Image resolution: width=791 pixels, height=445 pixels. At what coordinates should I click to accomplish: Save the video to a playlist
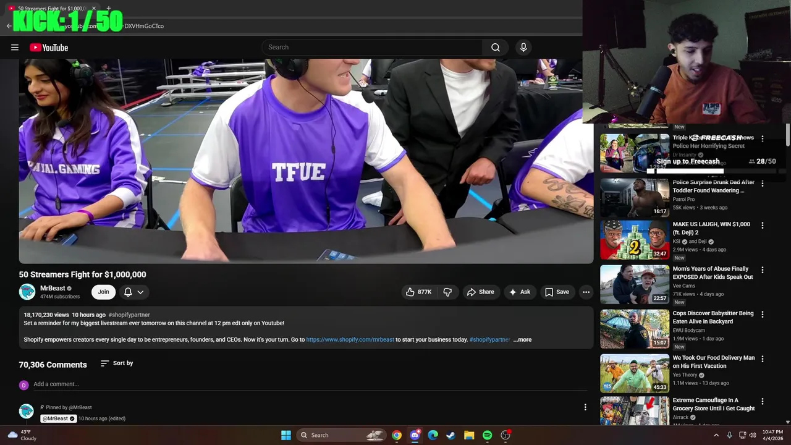pos(557,292)
